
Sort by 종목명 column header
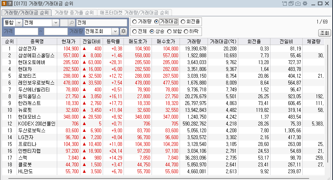click(x=37, y=41)
